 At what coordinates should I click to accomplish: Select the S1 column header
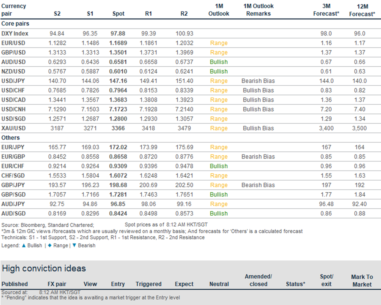pos(90,14)
